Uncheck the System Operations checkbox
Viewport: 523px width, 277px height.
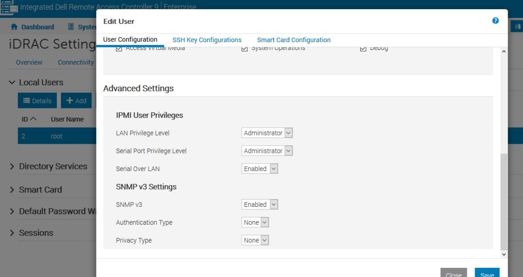pos(245,48)
